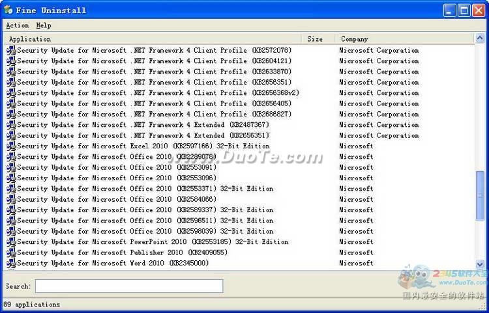This screenshot has height=313, width=489.
Task: Click the scrollbar down arrow
Action: (480, 264)
